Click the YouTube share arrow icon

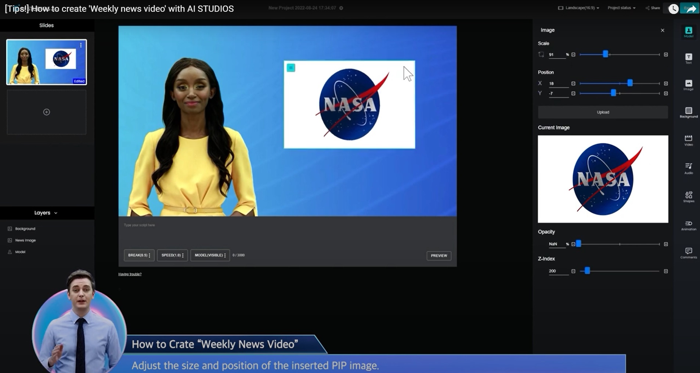691,9
